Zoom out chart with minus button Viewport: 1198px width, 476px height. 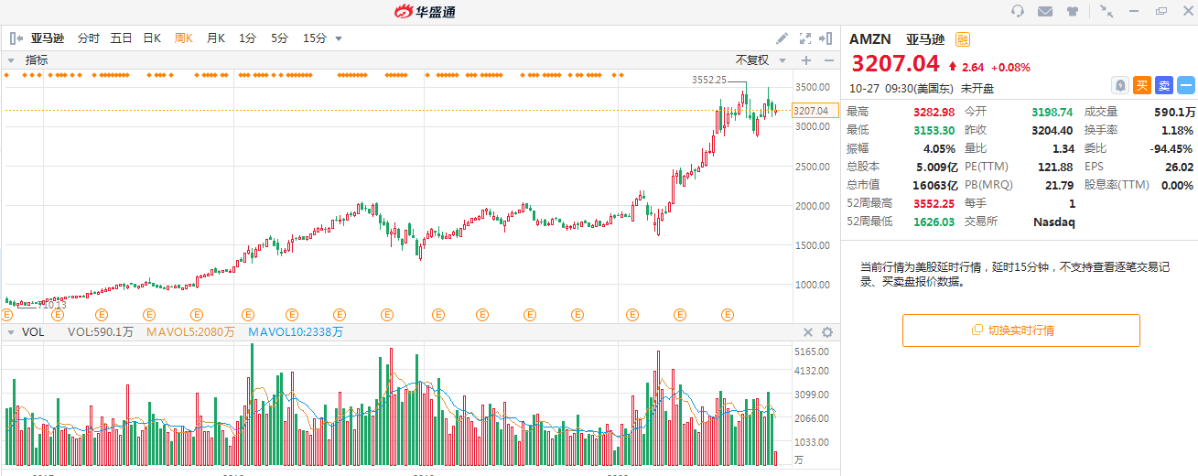point(828,60)
